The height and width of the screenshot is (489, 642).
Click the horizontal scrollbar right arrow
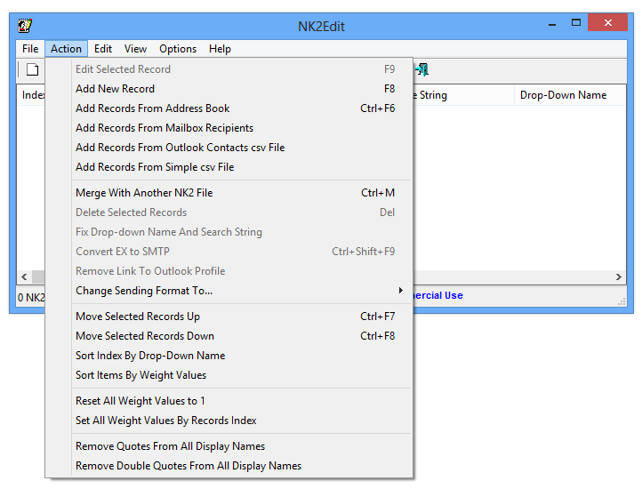(x=620, y=277)
